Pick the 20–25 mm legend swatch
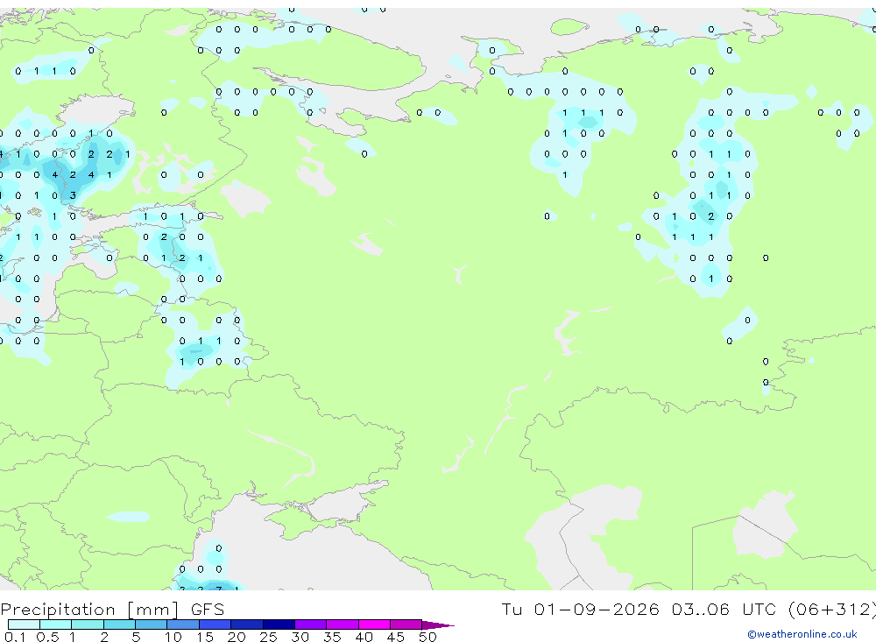The height and width of the screenshot is (642, 876). [247, 624]
